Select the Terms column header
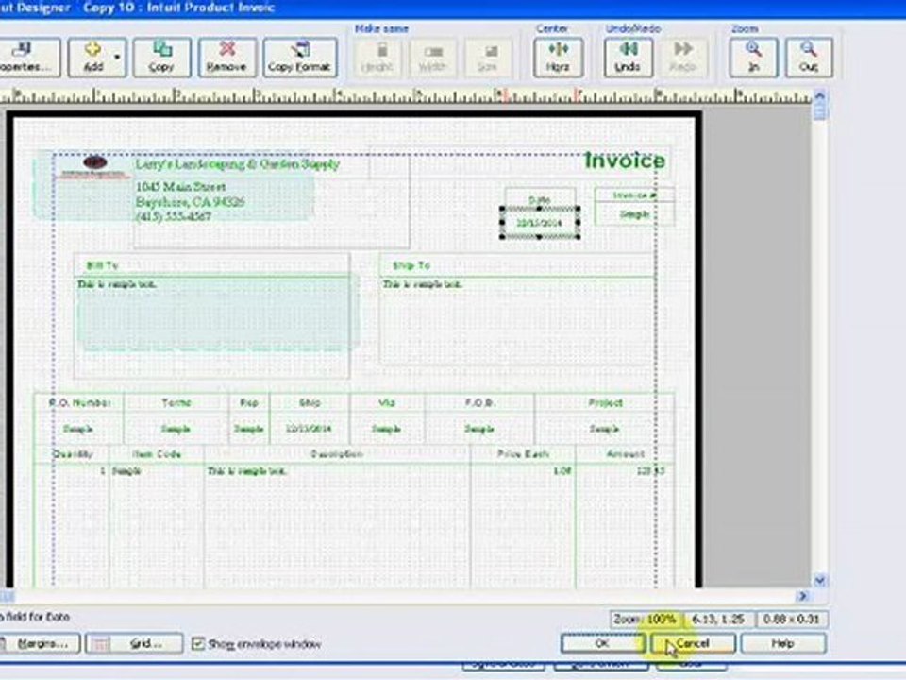 click(176, 402)
